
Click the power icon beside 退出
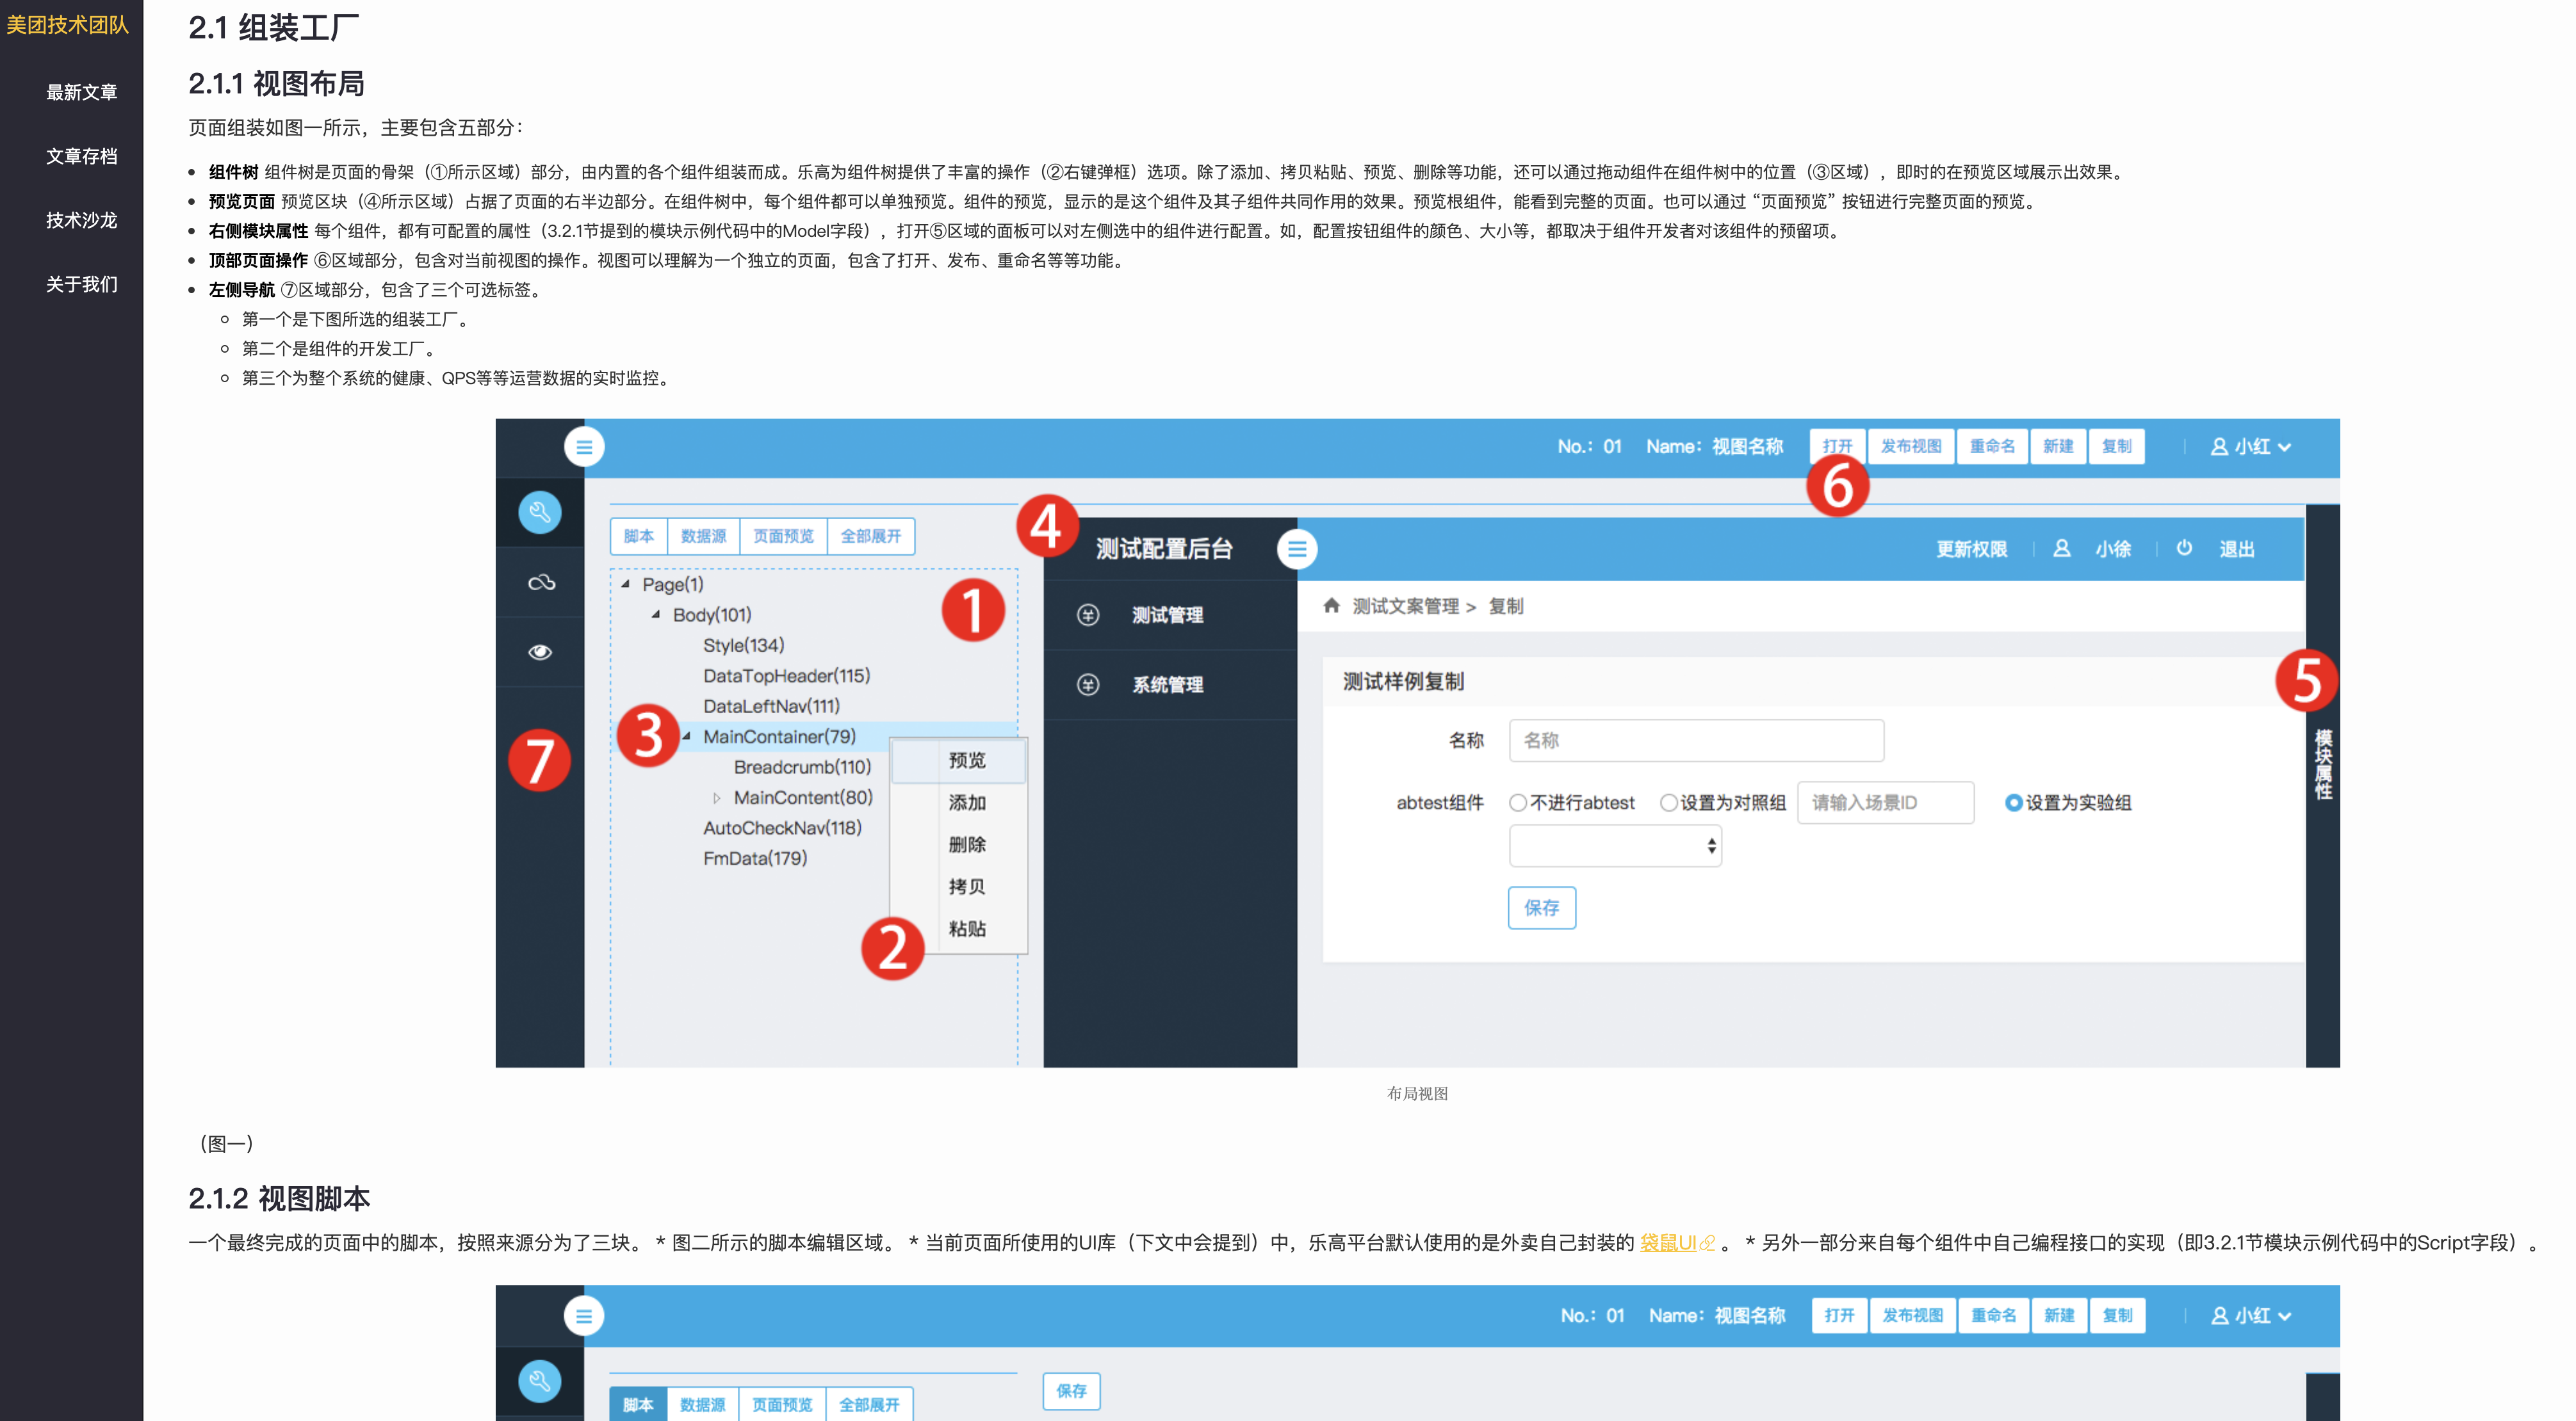tap(2184, 548)
